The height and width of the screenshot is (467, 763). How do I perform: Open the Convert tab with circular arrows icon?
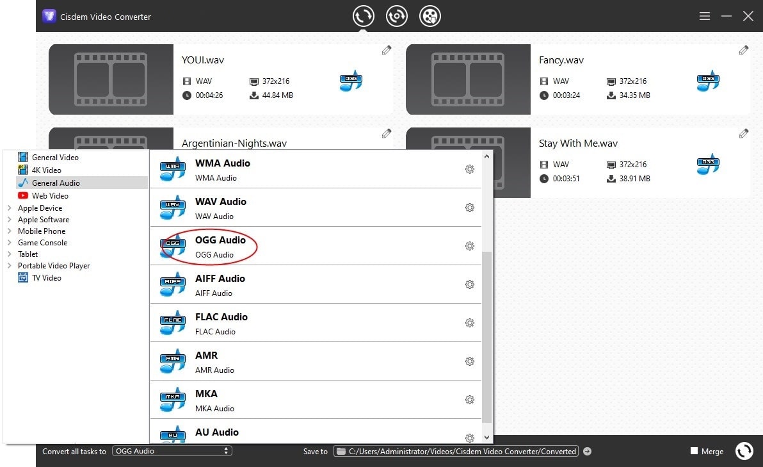[363, 15]
